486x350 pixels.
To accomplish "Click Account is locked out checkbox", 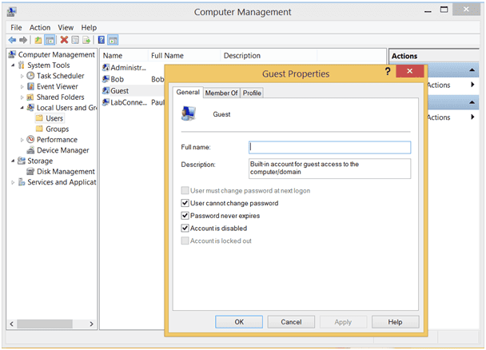I will [x=185, y=241].
